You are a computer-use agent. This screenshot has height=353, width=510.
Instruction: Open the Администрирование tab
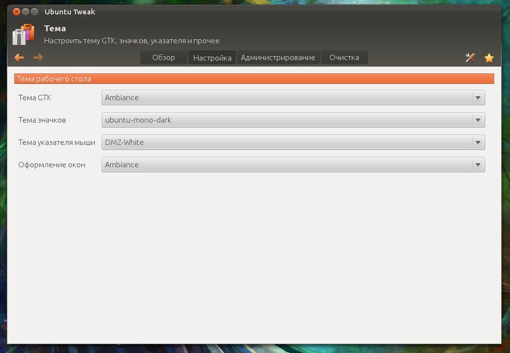(278, 58)
